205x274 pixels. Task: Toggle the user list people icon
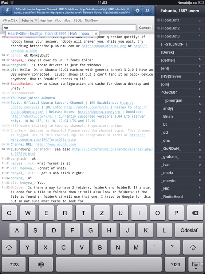coord(147,11)
